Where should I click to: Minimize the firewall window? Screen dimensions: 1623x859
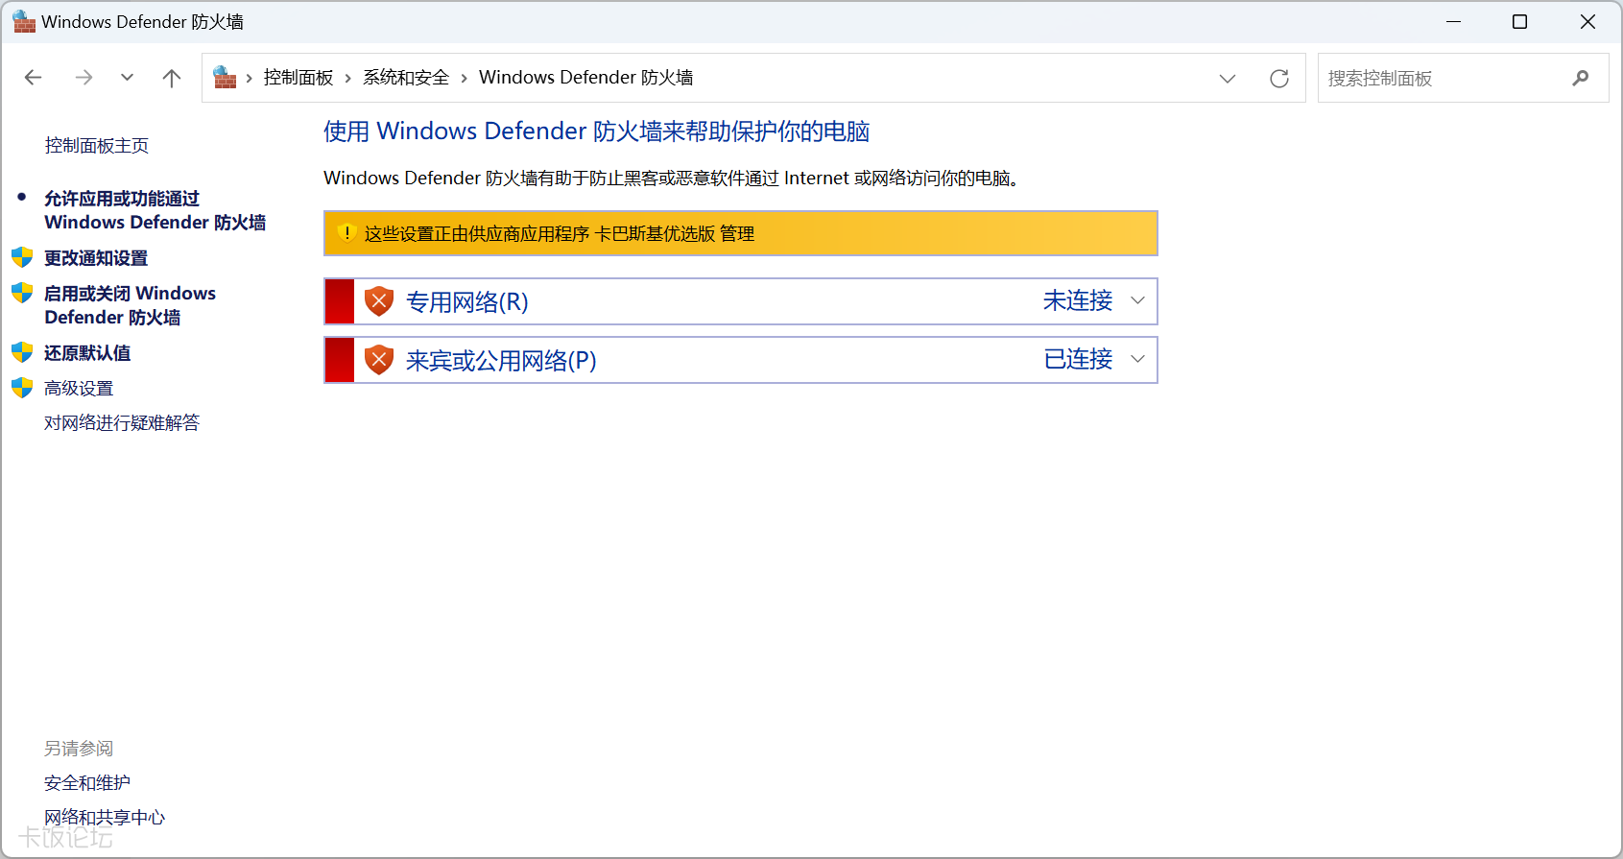[x=1454, y=21]
